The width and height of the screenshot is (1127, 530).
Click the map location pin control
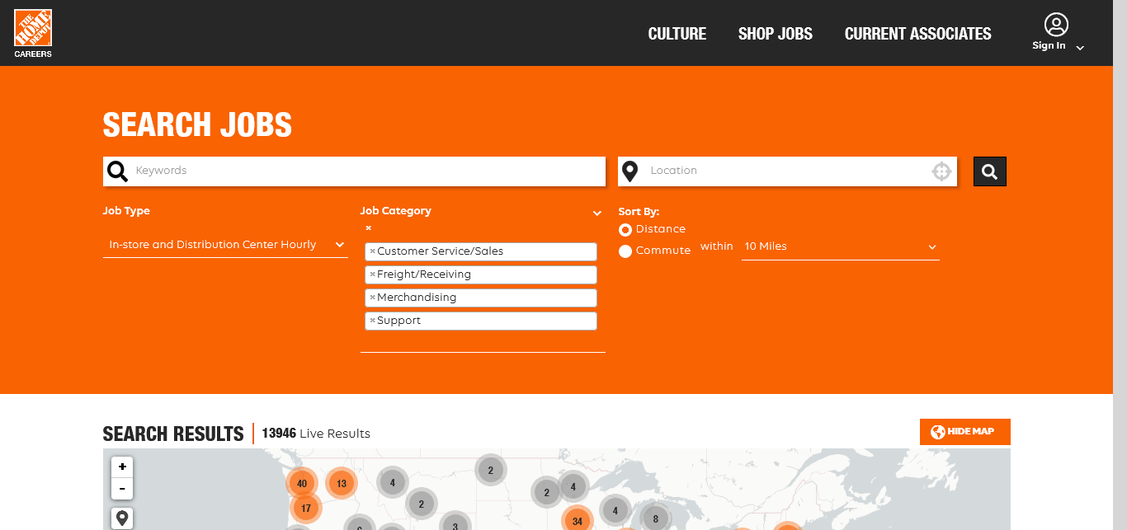(x=122, y=518)
